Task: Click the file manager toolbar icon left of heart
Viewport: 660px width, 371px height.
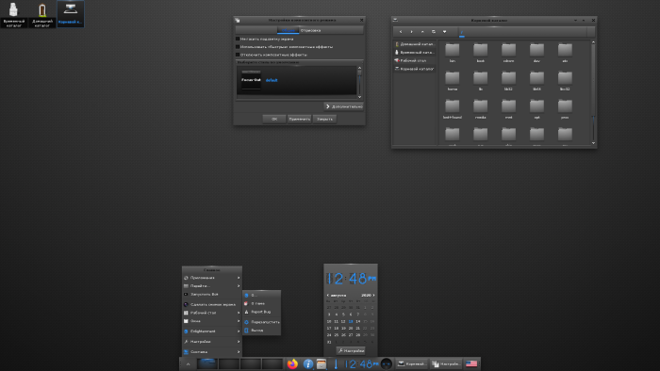Action: pyautogui.click(x=434, y=31)
